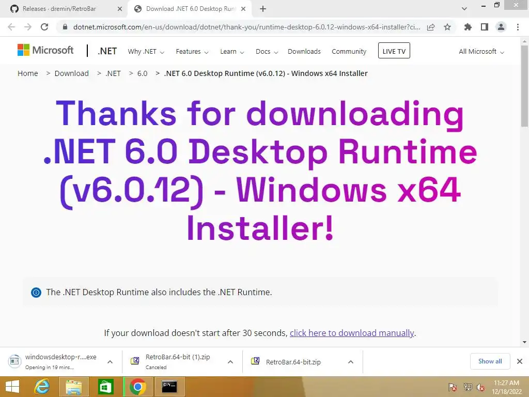Close the downloads bar
Screen dimensions: 529x397
coord(520,361)
